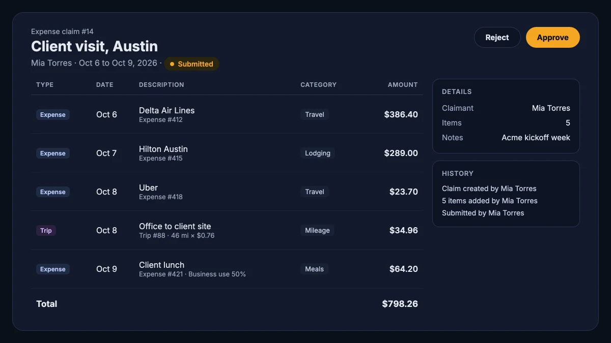
Task: Click "Claim created by Mia Torres" history entry
Action: pos(489,189)
